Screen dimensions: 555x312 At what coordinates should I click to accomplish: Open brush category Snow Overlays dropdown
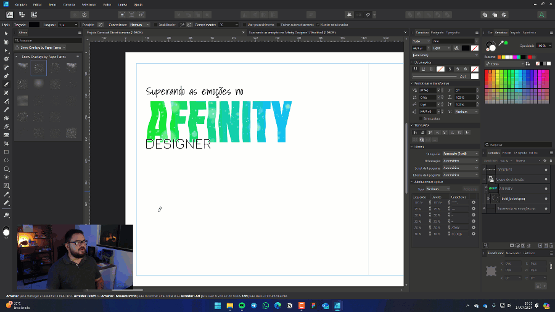click(x=40, y=47)
